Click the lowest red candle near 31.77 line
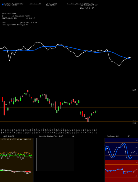The image size is (138, 182). 88,120
